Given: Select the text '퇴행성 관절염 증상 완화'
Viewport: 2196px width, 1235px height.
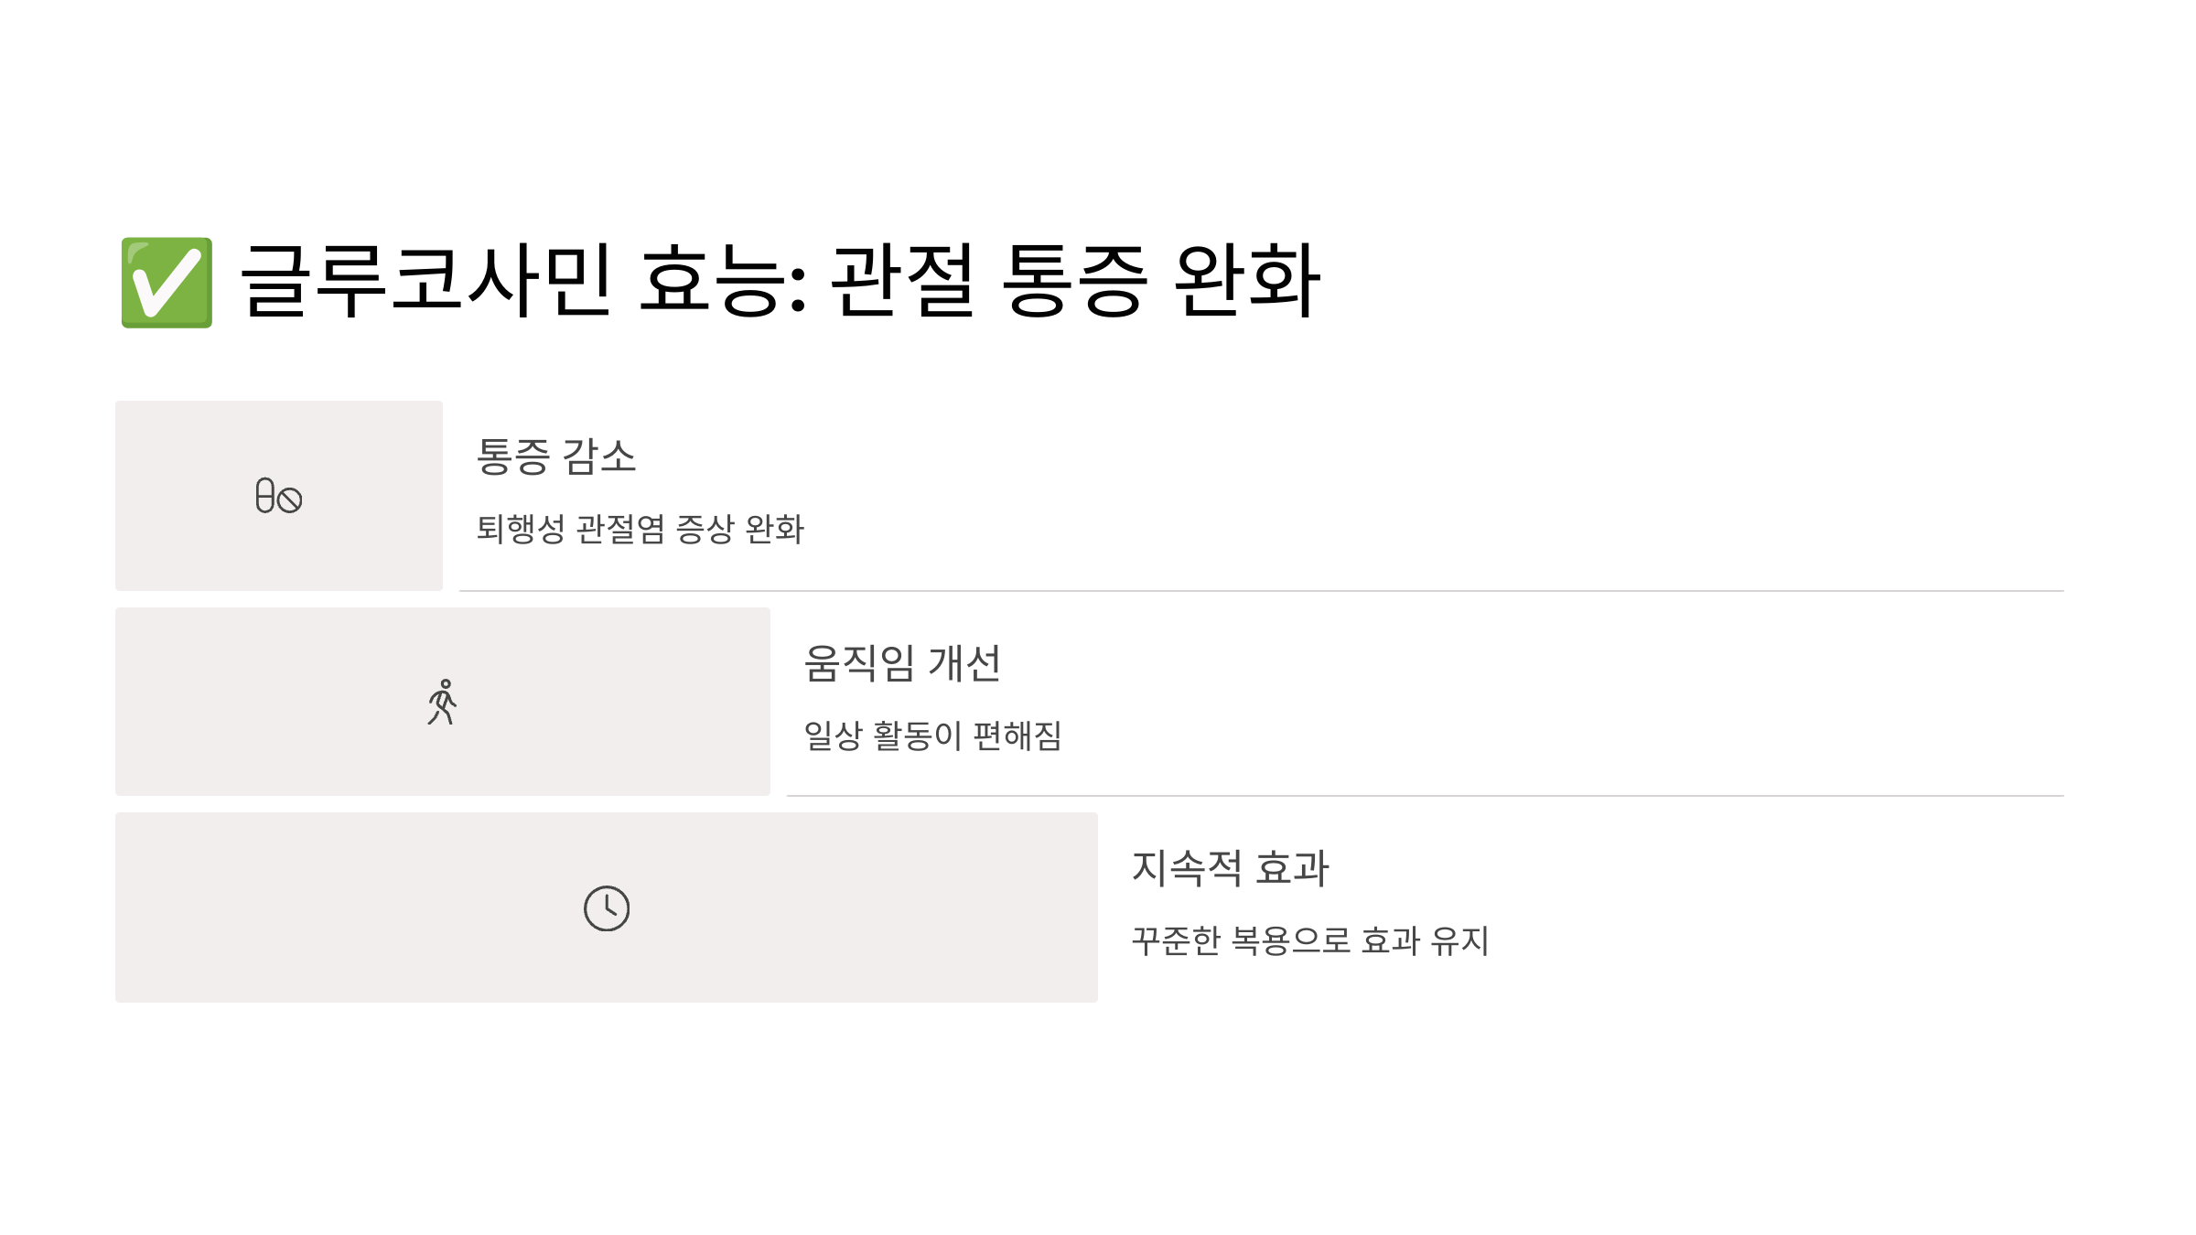Looking at the screenshot, I should click(x=640, y=529).
